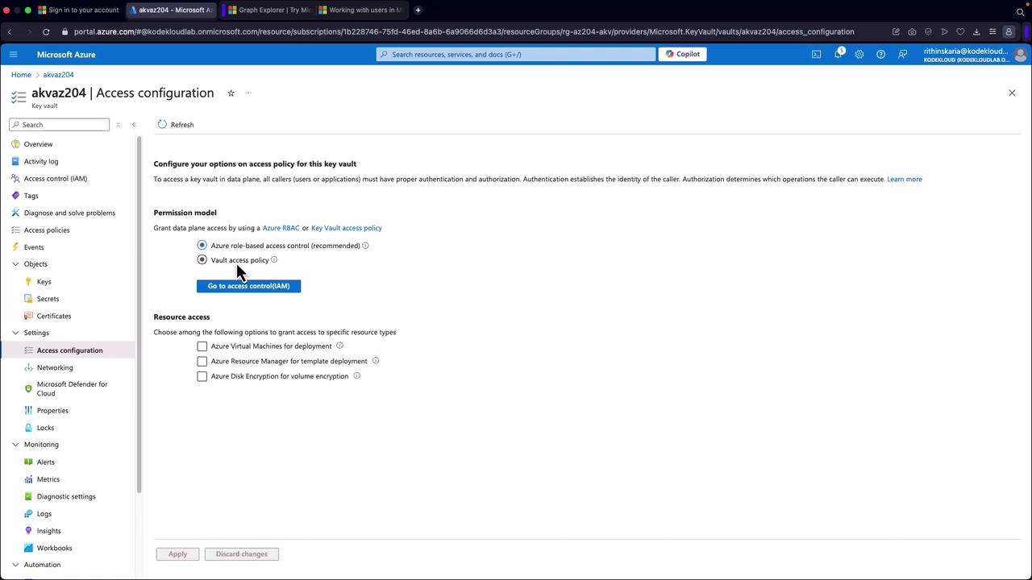Image resolution: width=1032 pixels, height=580 pixels.
Task: Open Networking under Settings
Action: tap(55, 367)
